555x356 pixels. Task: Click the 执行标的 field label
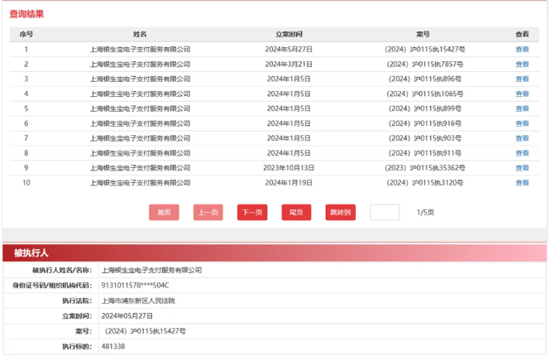coord(77,346)
